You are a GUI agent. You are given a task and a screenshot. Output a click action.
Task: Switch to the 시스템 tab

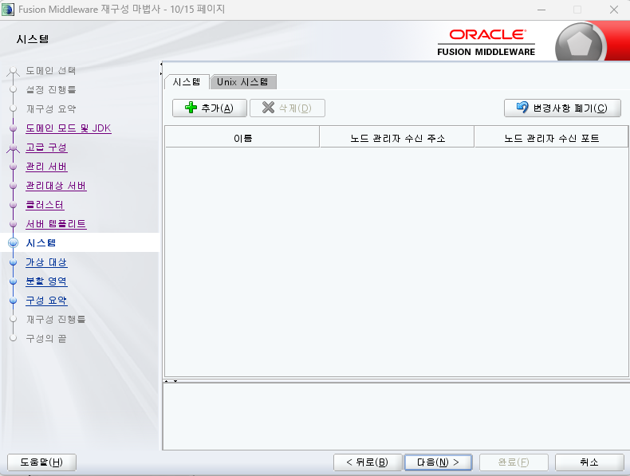[x=187, y=82]
